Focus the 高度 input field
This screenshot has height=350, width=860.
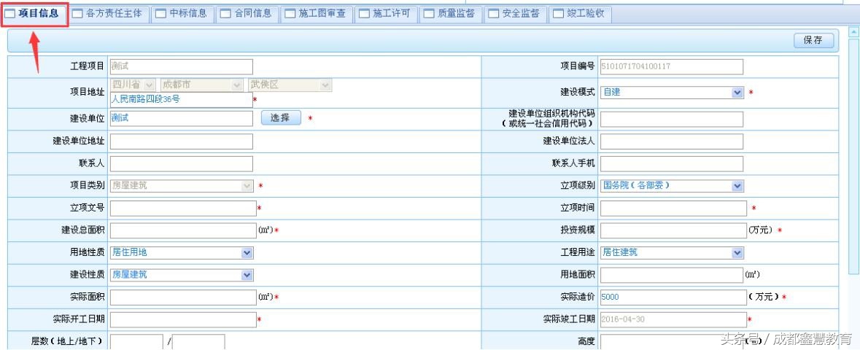pyautogui.click(x=672, y=342)
